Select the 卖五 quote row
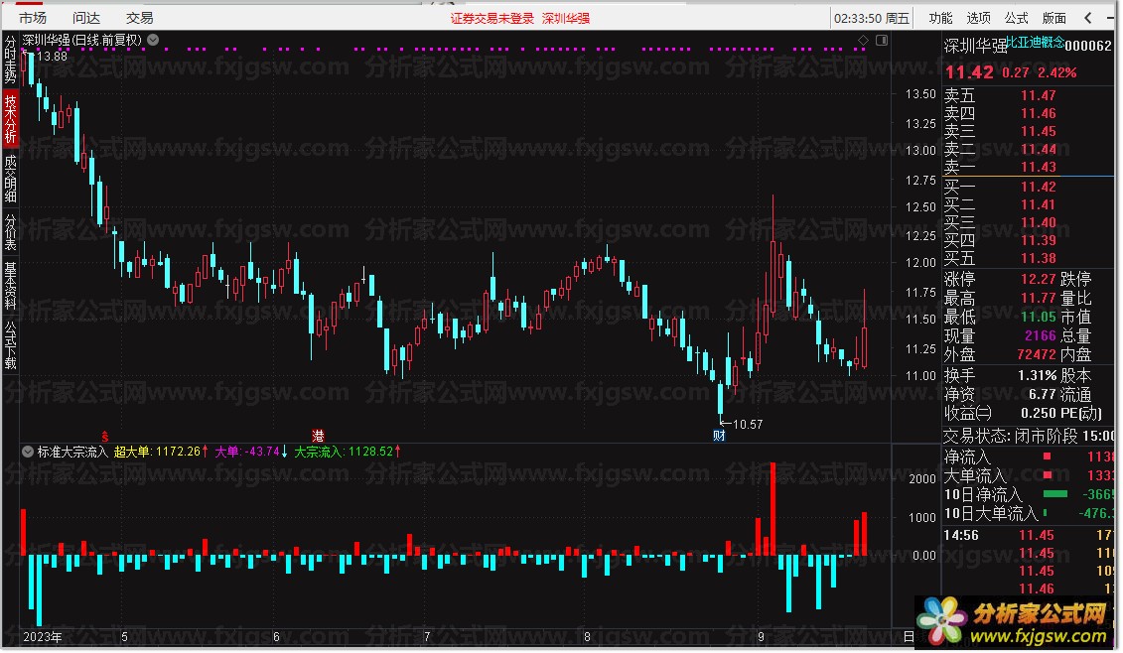 pyautogui.click(x=1028, y=95)
